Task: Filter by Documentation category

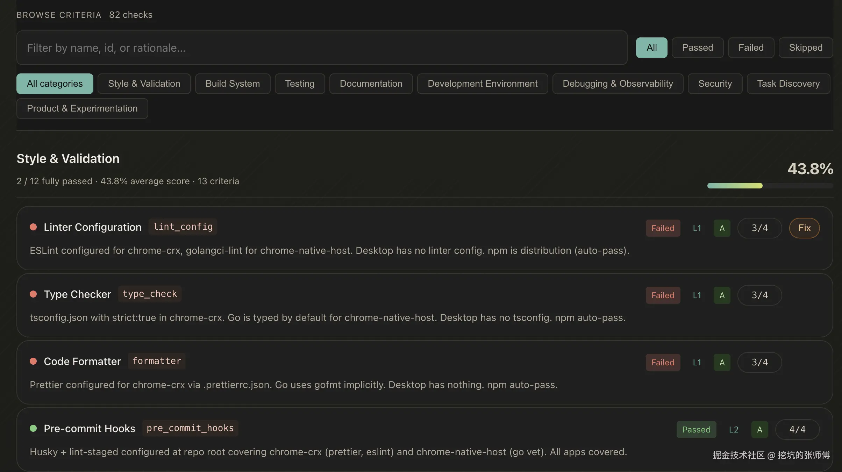Action: [371, 84]
